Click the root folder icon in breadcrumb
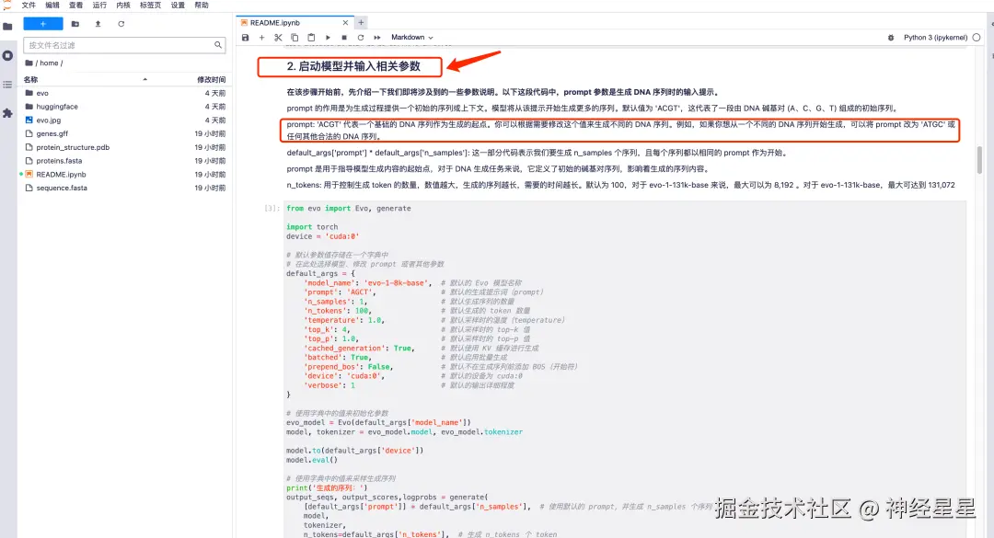 (29, 63)
